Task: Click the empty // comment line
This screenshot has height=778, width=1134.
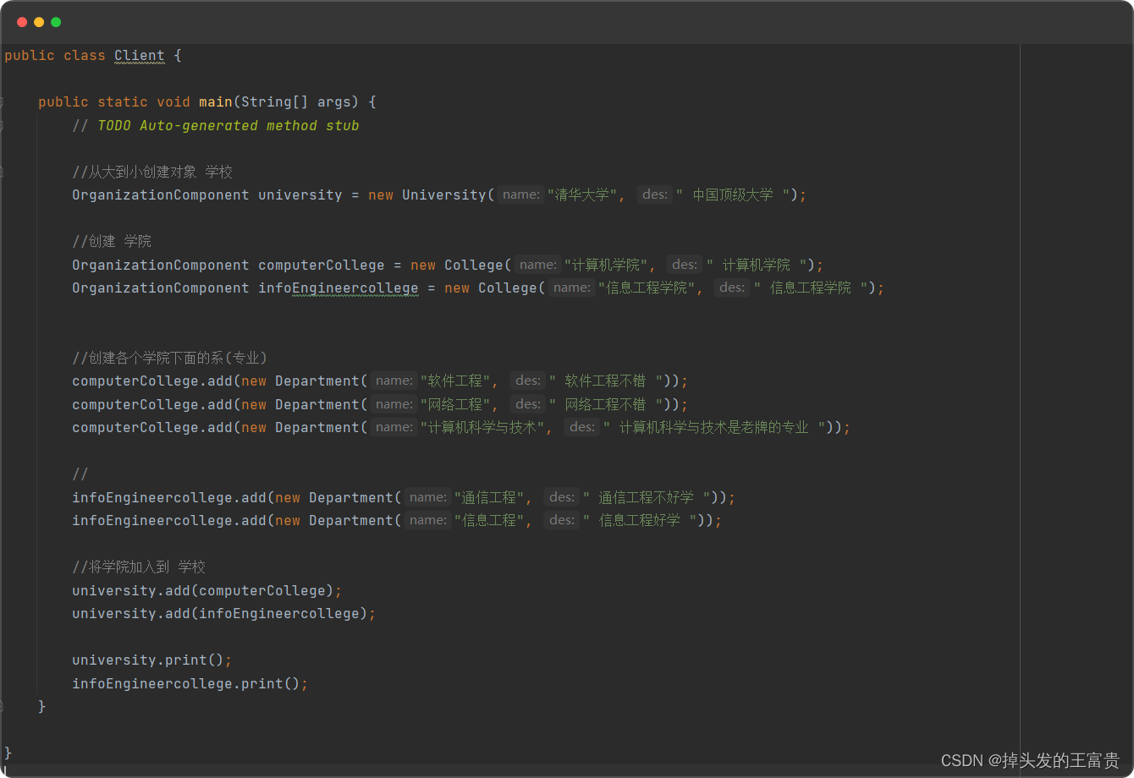Action: (x=80, y=474)
